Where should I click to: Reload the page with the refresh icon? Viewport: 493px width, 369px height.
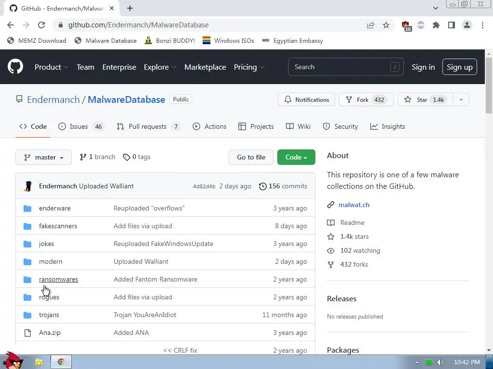click(x=41, y=25)
